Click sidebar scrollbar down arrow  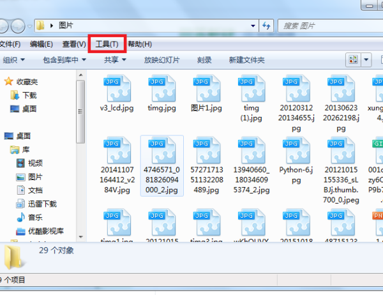click(80, 237)
